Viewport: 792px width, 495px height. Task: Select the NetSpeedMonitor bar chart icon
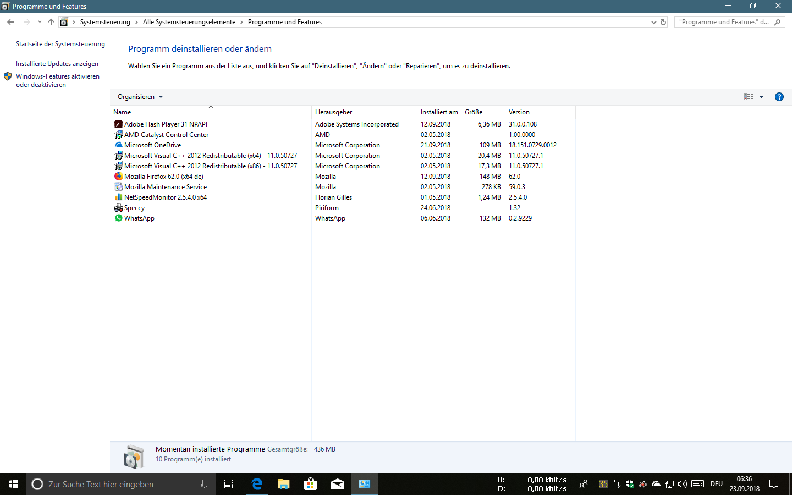[x=118, y=197]
